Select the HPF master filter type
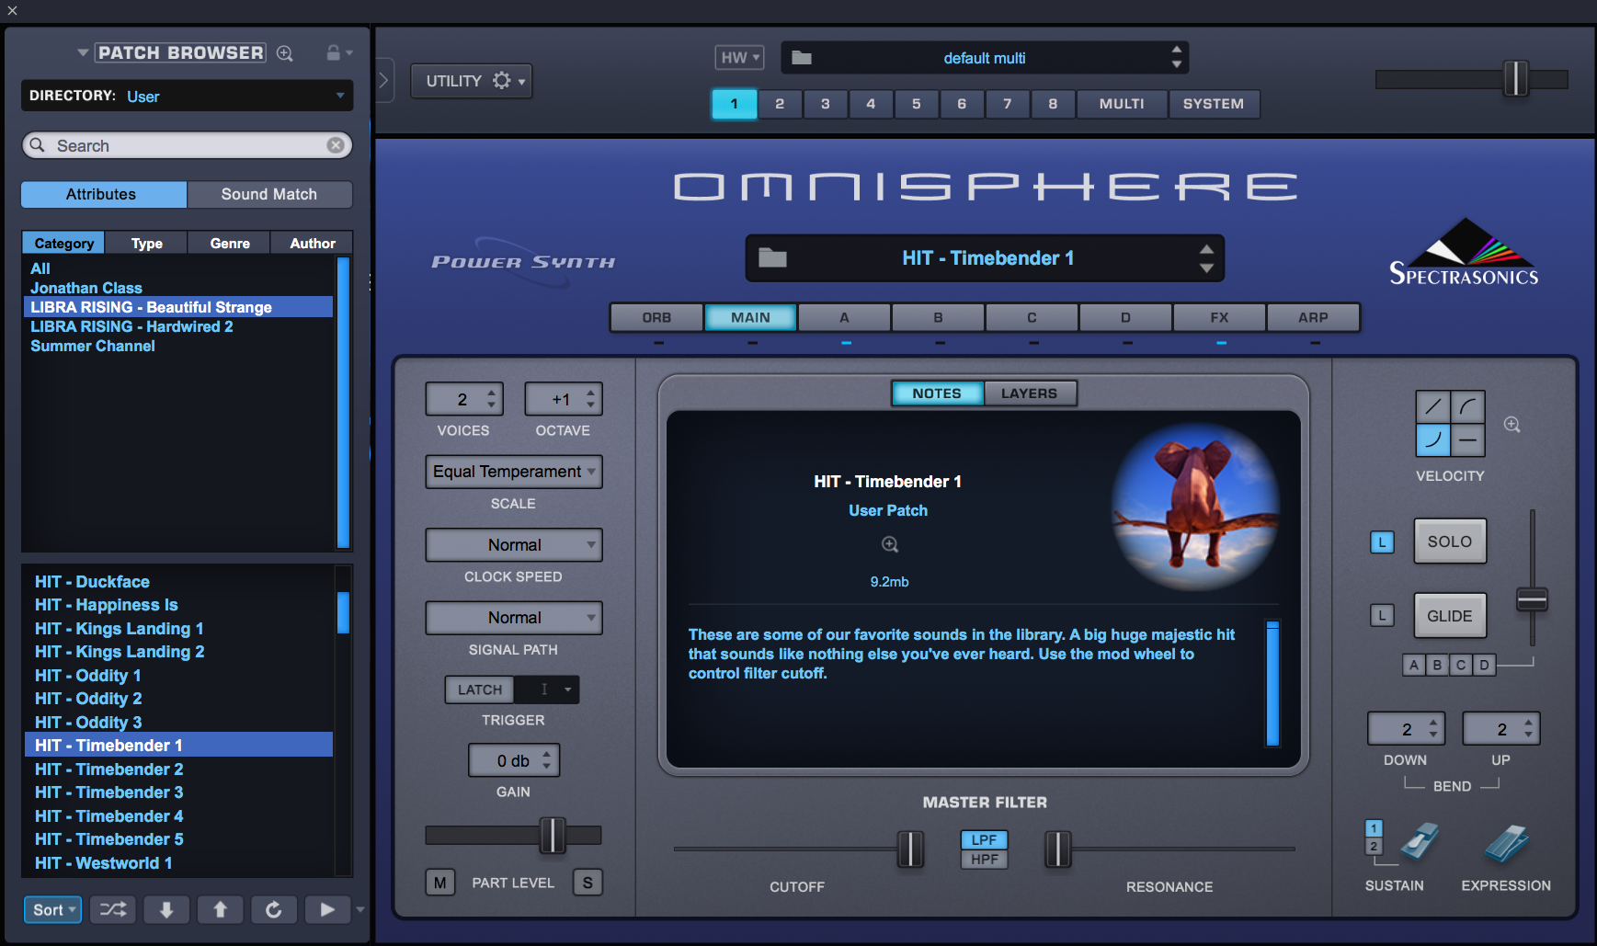Image resolution: width=1597 pixels, height=946 pixels. tap(984, 860)
